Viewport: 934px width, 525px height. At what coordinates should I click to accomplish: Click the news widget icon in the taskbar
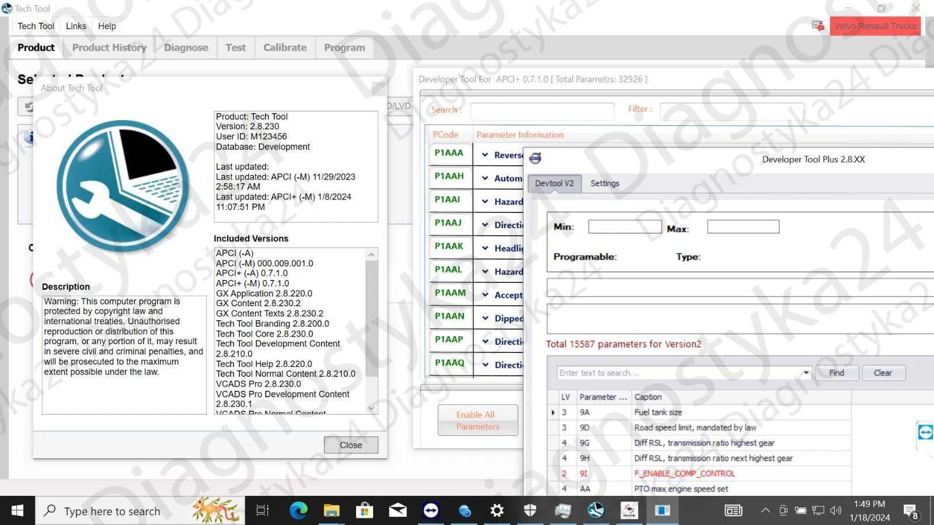[733, 510]
